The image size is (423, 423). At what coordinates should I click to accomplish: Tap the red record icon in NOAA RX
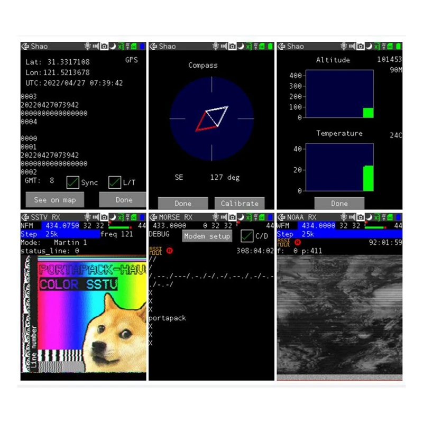(298, 242)
